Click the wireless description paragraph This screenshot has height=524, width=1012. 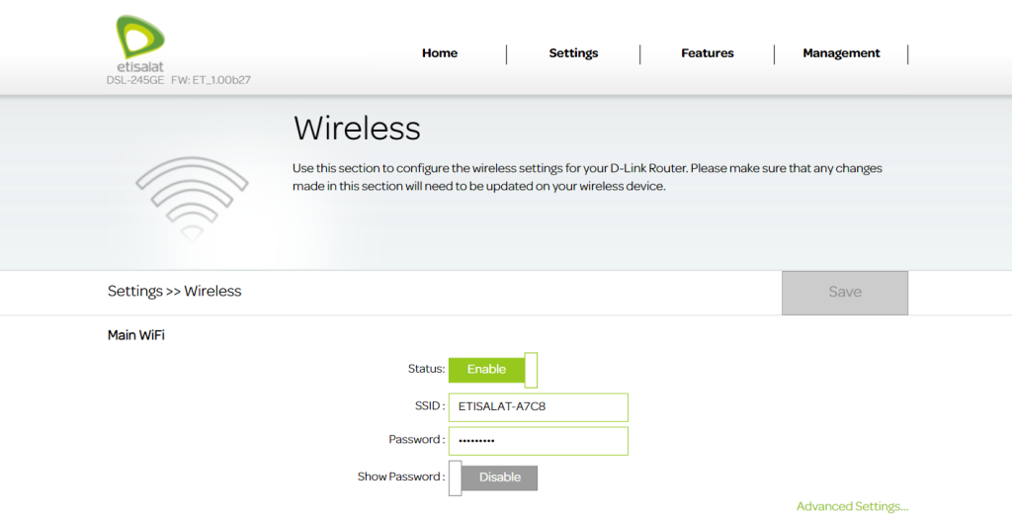(587, 177)
